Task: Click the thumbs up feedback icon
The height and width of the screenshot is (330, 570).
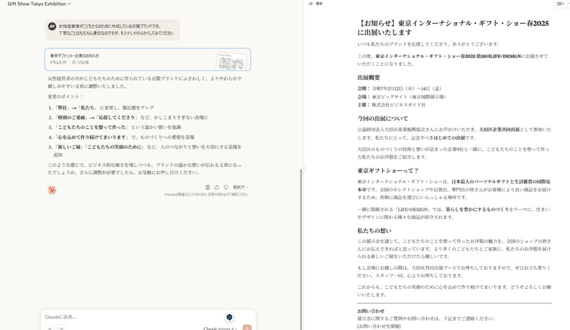Action: click(x=217, y=188)
